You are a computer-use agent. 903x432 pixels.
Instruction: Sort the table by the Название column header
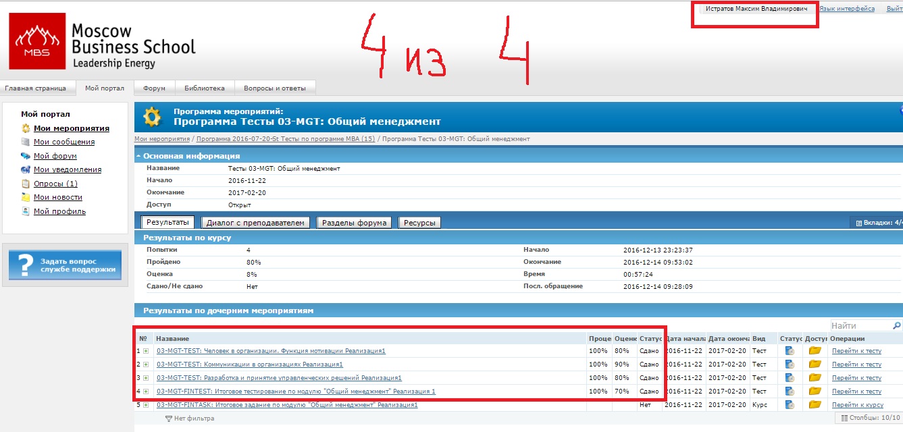(x=173, y=338)
